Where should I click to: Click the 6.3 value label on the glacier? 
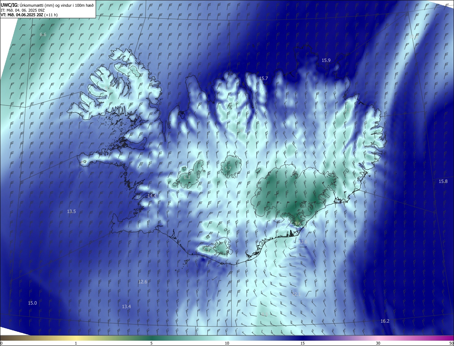point(187,177)
